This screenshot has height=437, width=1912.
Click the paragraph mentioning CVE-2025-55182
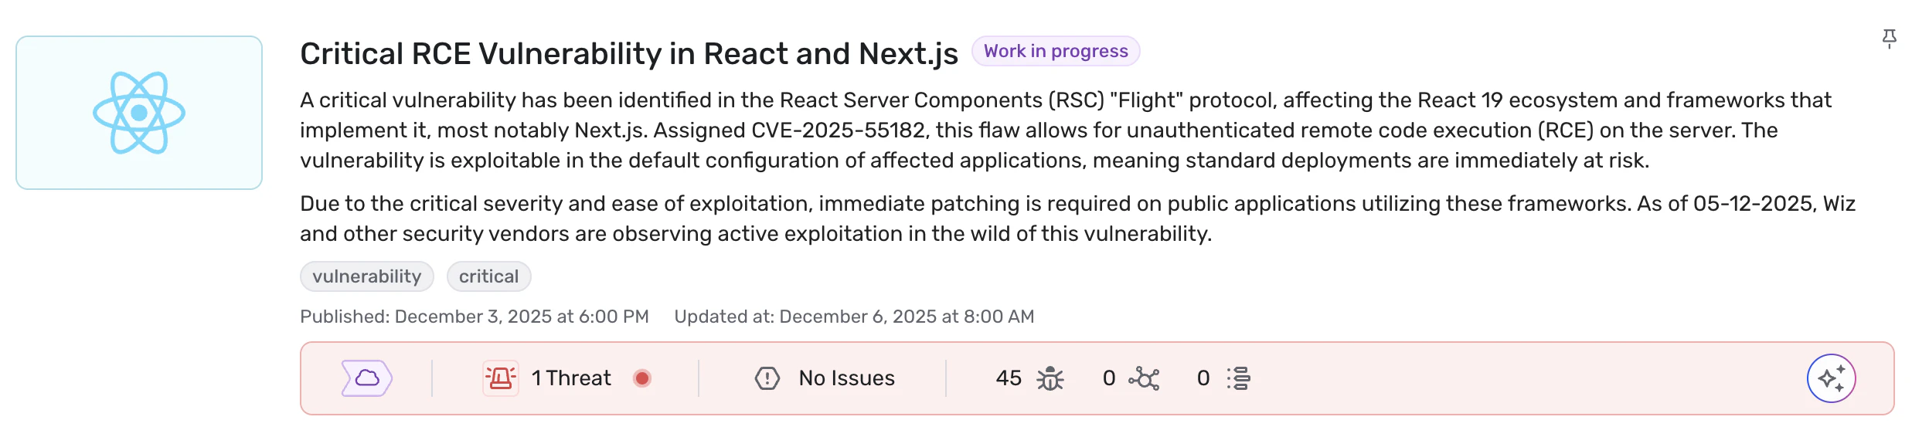(x=1065, y=130)
